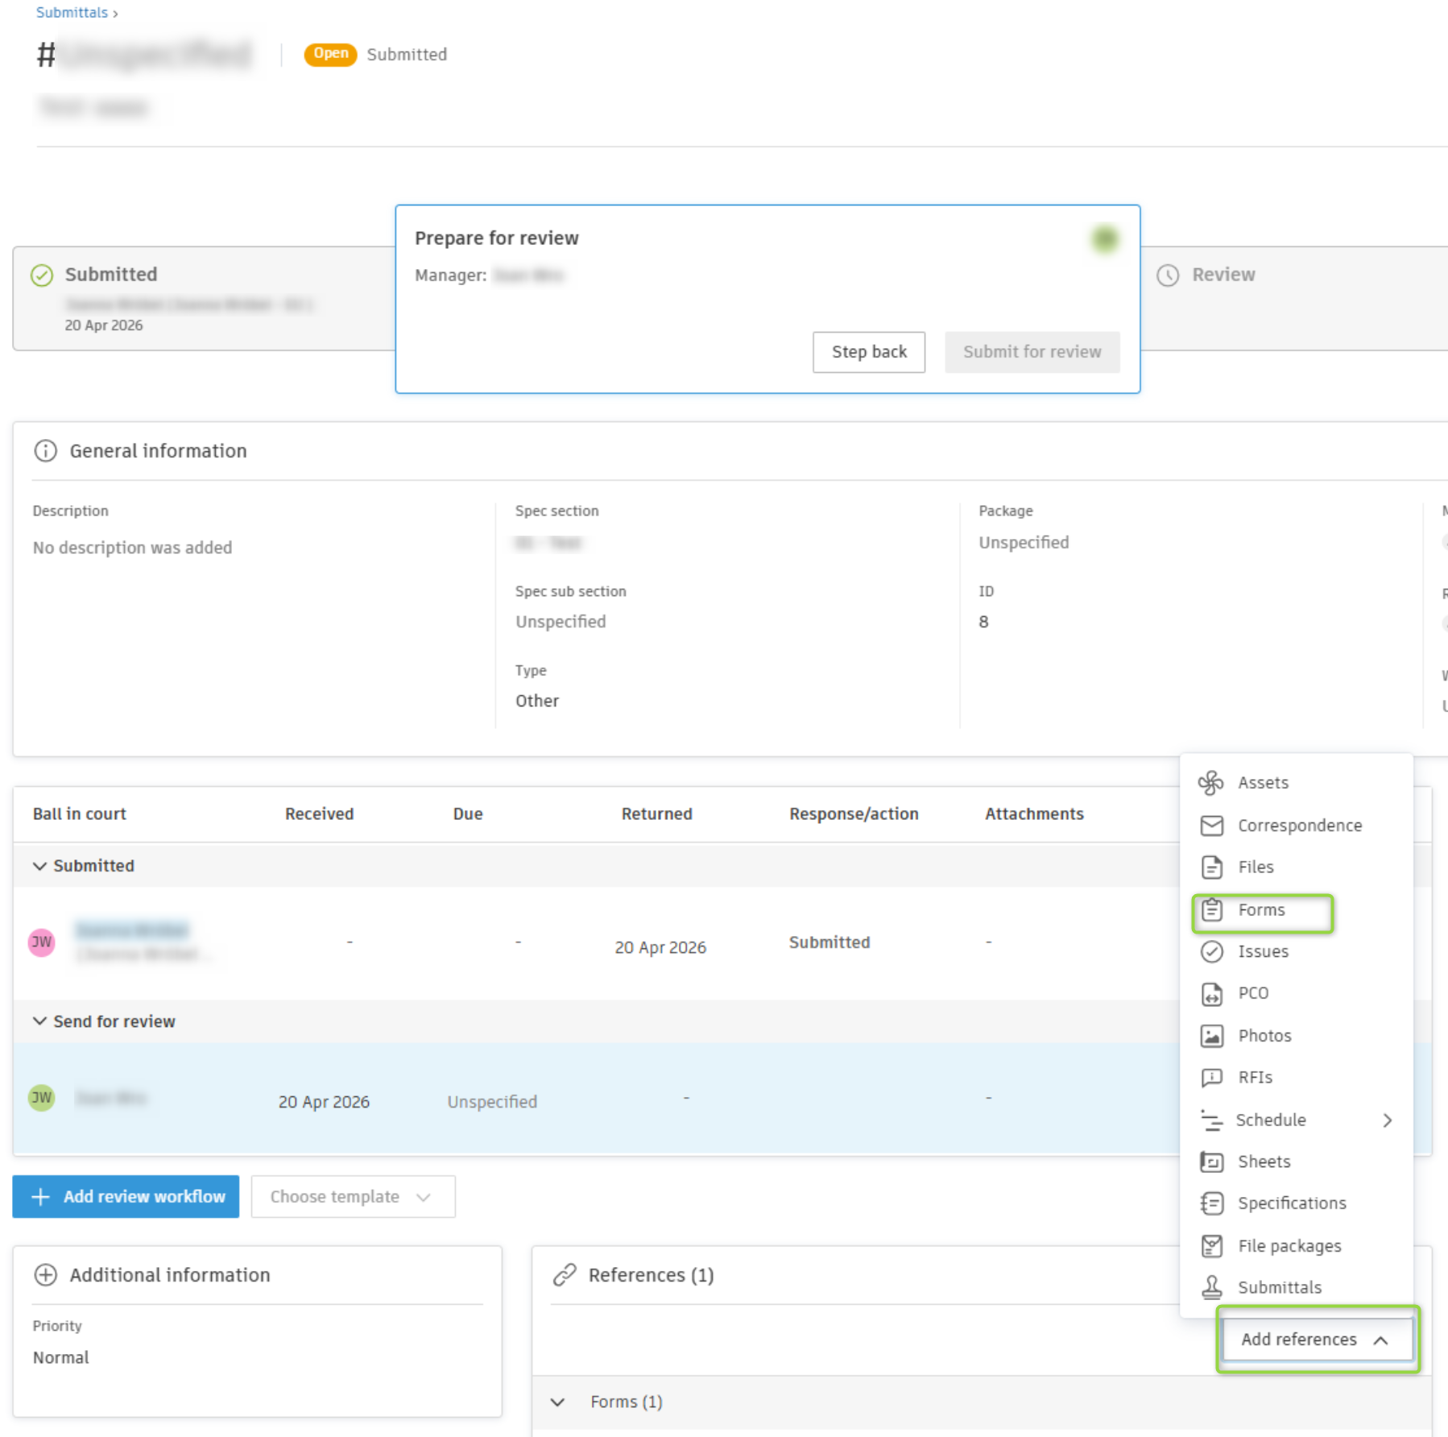Select Correspondence from the references menu
The image size is (1448, 1437).
tap(1297, 826)
